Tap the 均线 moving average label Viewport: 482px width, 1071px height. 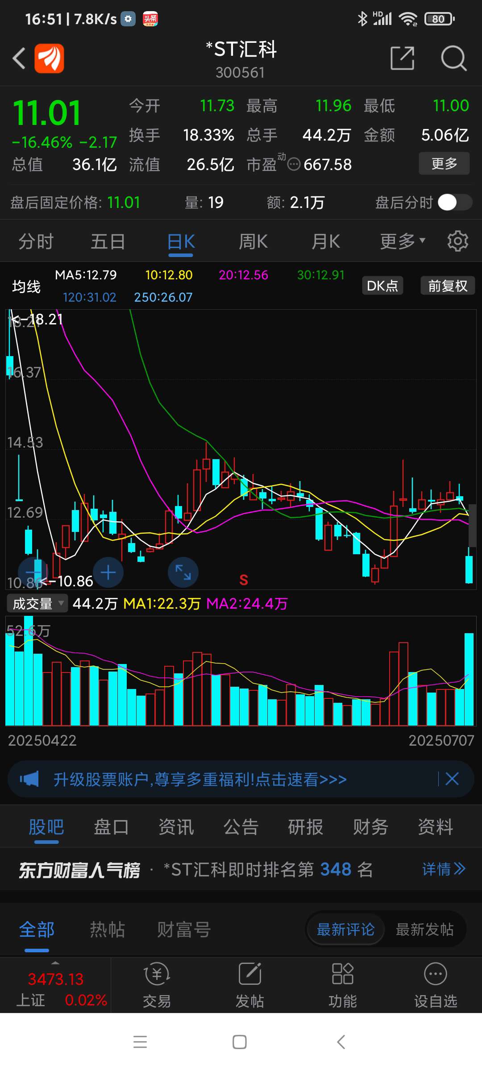point(26,286)
